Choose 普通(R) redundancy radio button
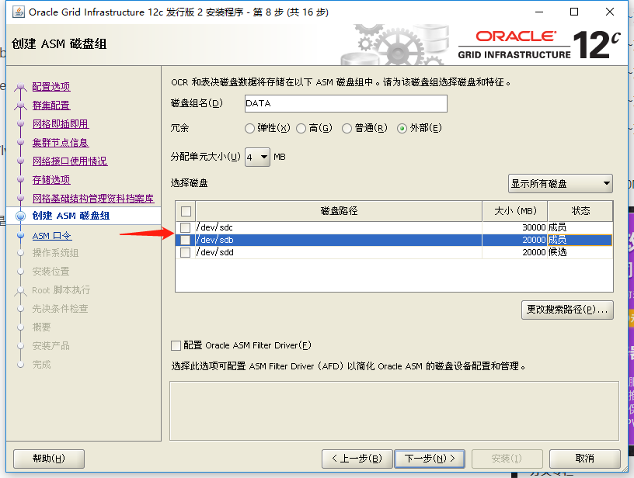634x478 pixels. click(x=347, y=128)
